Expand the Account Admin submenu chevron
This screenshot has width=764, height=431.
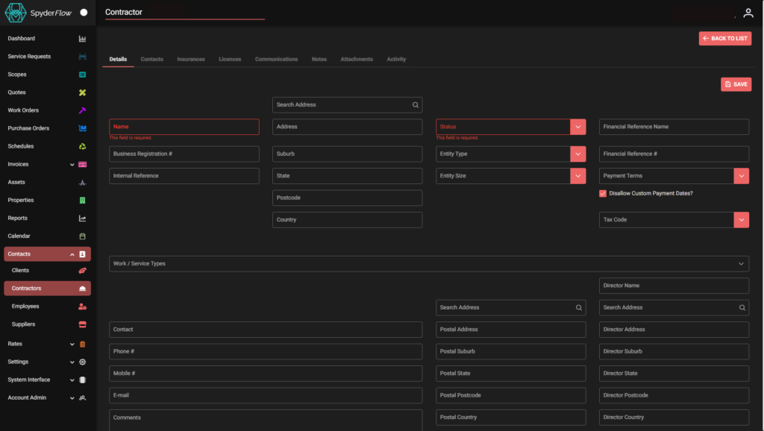72,398
